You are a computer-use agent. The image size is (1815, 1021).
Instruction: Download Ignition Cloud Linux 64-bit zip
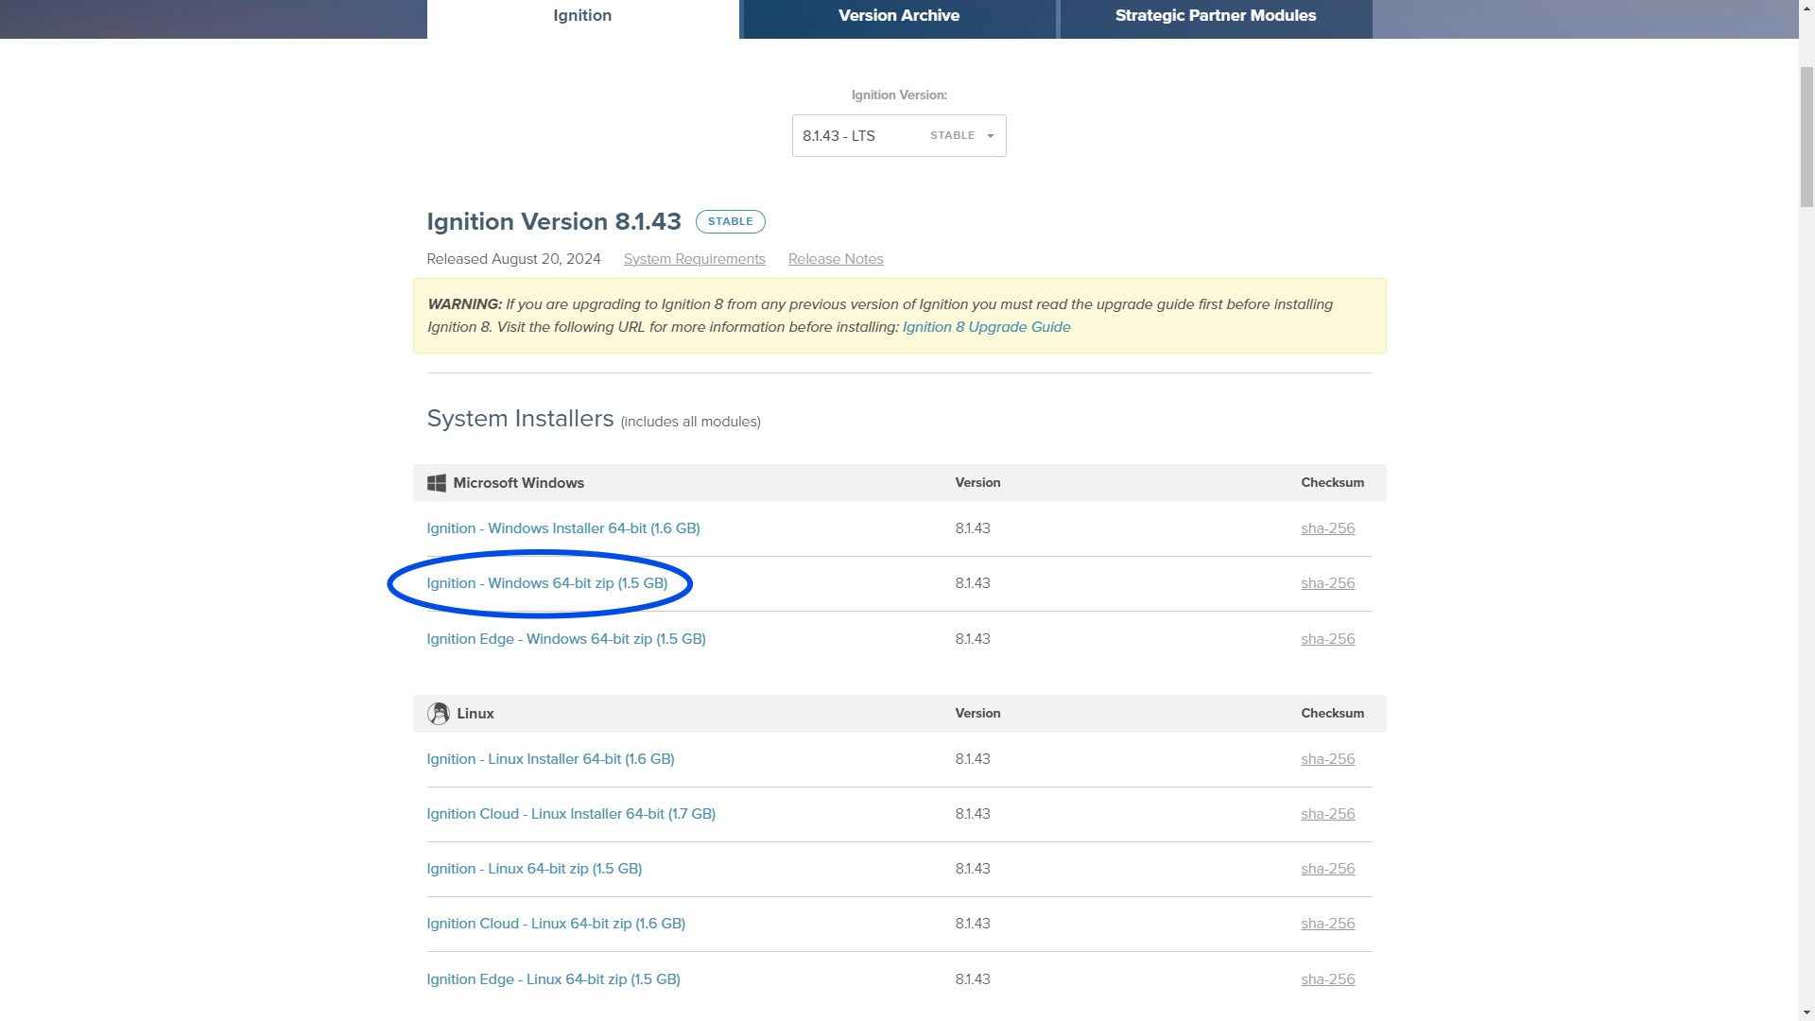(555, 924)
